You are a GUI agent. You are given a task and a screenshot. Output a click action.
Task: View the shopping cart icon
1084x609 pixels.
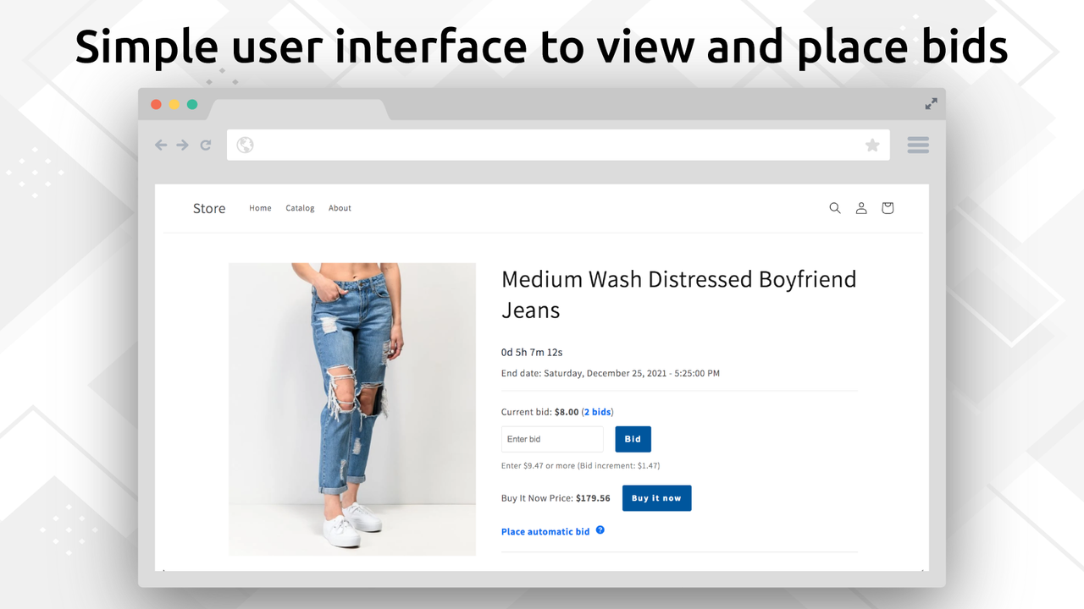click(887, 207)
